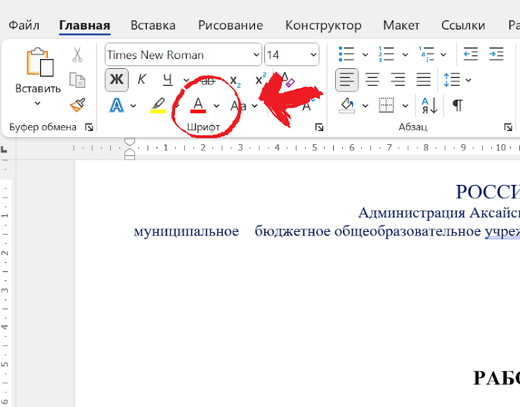Toggle Strikethrough formatting

(x=208, y=80)
